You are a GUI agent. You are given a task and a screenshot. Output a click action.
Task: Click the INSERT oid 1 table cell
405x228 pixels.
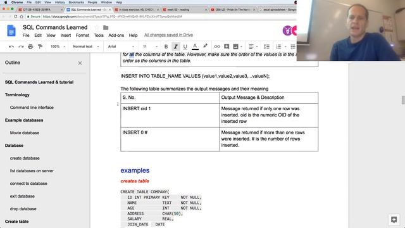coord(170,115)
